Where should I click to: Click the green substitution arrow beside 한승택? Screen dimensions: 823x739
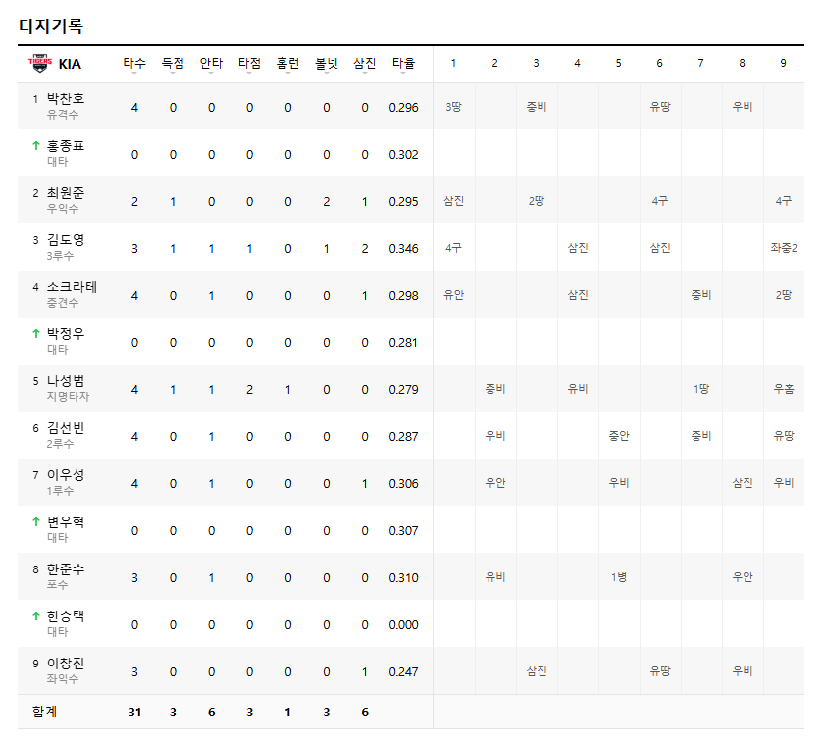[x=35, y=616]
